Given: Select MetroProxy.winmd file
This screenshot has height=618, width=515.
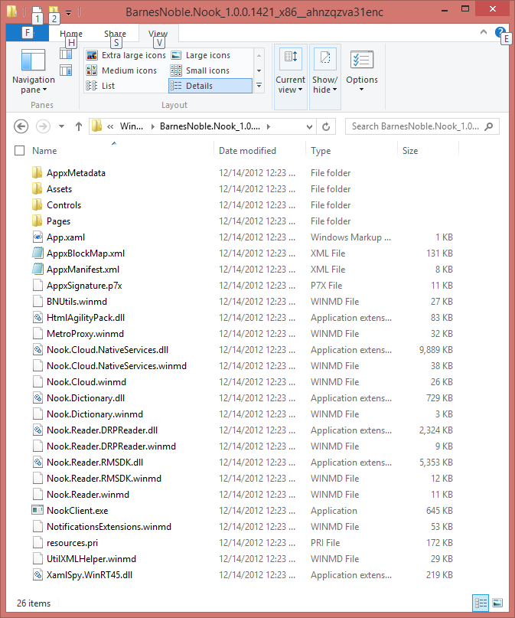Looking at the screenshot, I should pos(85,333).
